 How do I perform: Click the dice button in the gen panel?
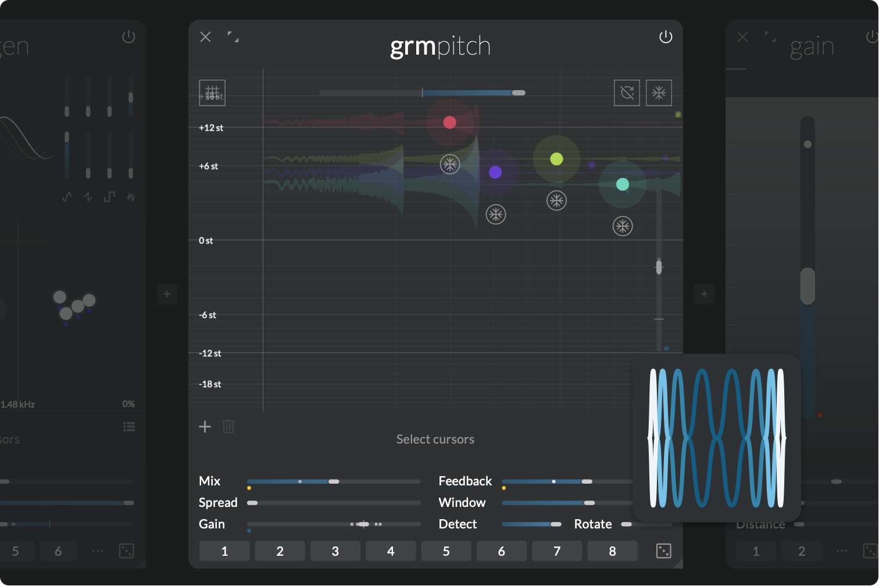[x=126, y=551]
